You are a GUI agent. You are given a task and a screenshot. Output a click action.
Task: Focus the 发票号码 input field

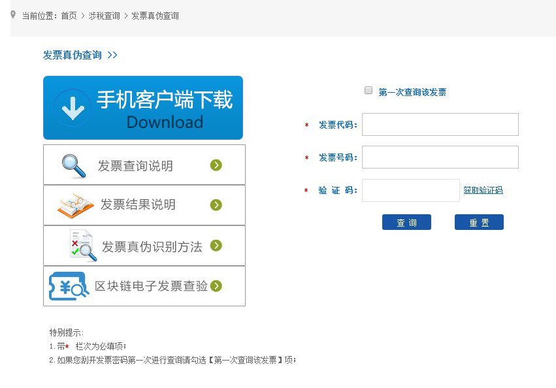(x=440, y=157)
